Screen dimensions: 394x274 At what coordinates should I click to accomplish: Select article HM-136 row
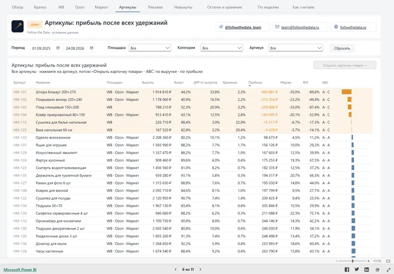tap(192, 243)
